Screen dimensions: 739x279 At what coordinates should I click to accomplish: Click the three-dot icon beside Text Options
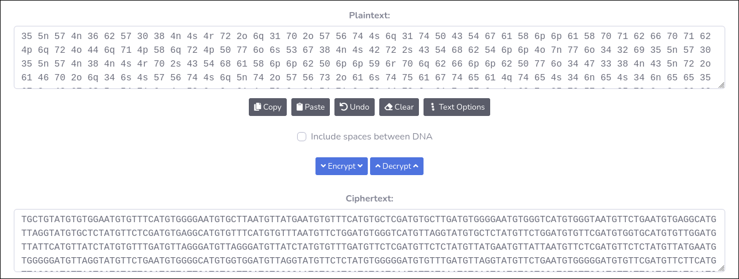(x=432, y=107)
